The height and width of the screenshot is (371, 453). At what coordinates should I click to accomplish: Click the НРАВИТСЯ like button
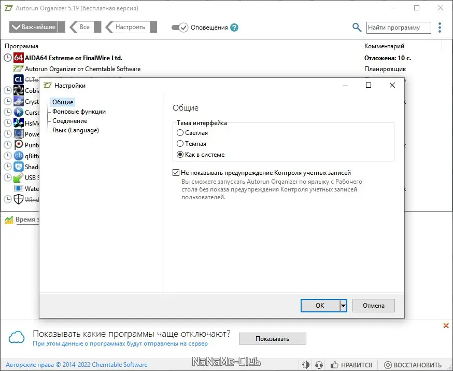tap(351, 365)
